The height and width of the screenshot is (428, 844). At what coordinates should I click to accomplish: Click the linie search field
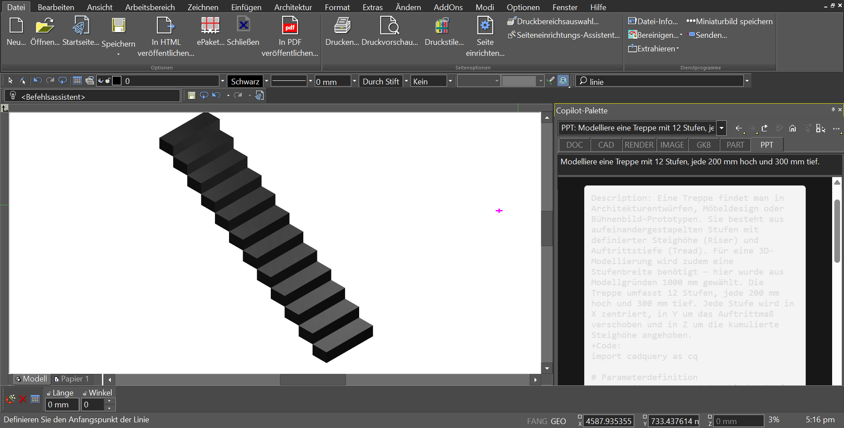click(659, 81)
